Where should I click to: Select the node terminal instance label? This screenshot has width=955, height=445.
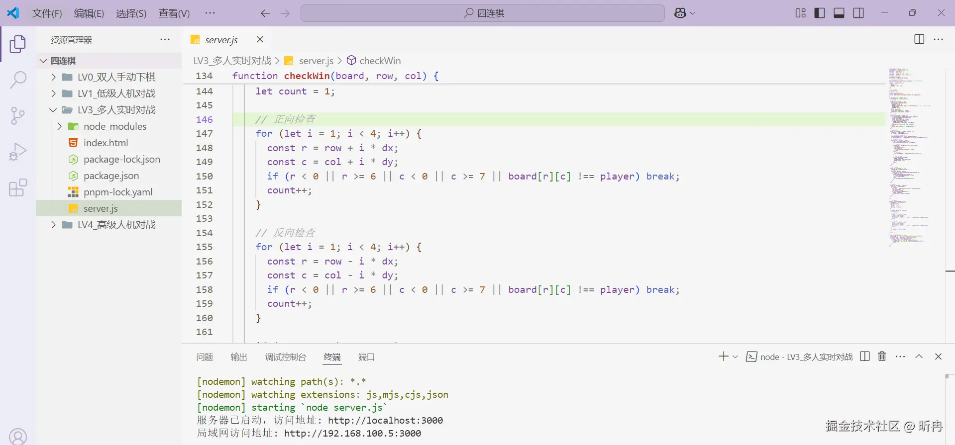point(799,356)
